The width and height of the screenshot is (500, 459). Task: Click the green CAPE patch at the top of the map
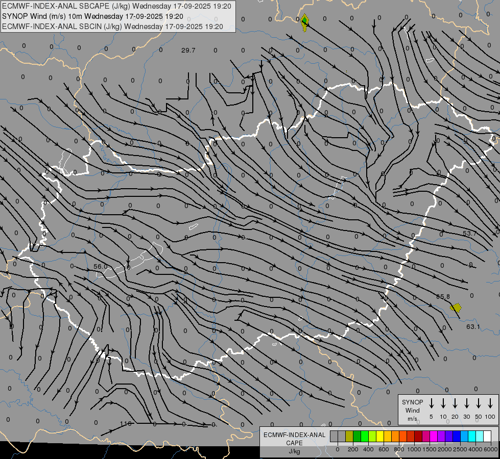coord(304,21)
